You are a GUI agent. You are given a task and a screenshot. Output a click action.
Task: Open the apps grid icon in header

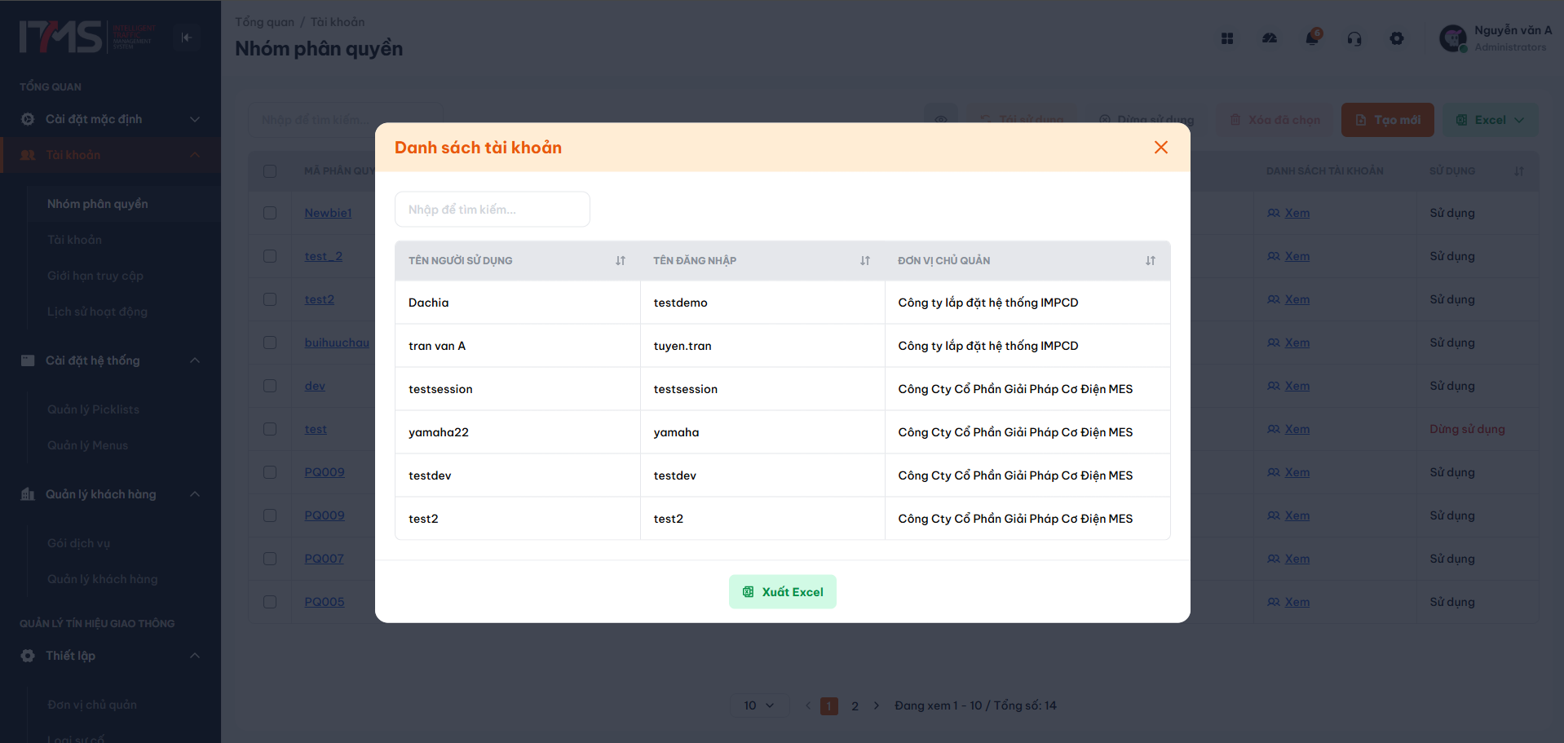(x=1227, y=38)
